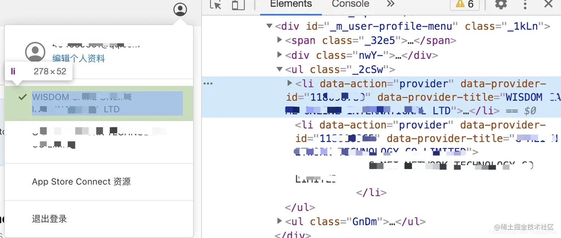Close the DevTools panel
The height and width of the screenshot is (238, 561).
point(548,4)
